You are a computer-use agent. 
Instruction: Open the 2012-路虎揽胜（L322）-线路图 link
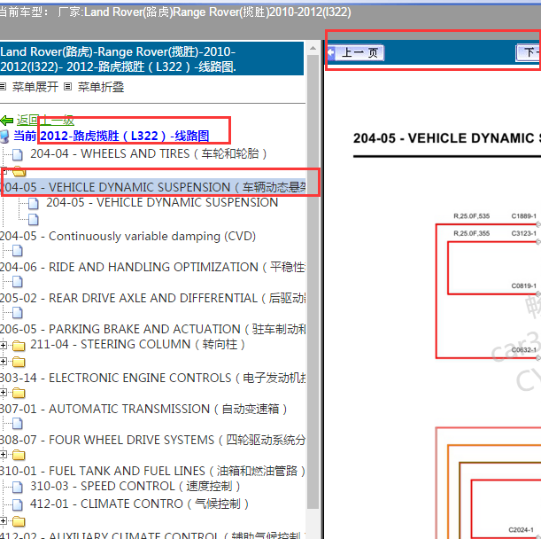(125, 136)
